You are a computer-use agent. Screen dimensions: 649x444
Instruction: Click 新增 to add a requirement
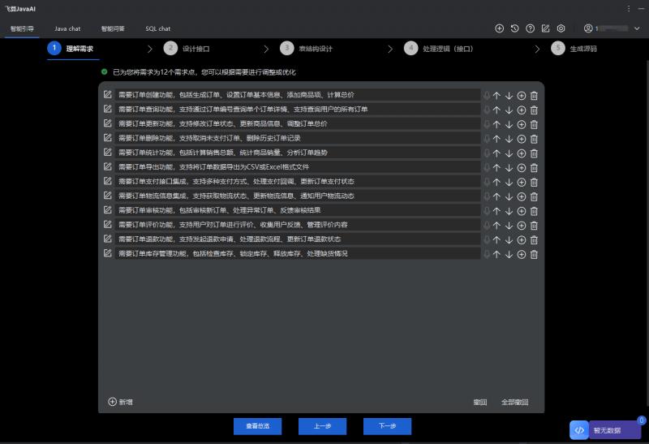(120, 402)
